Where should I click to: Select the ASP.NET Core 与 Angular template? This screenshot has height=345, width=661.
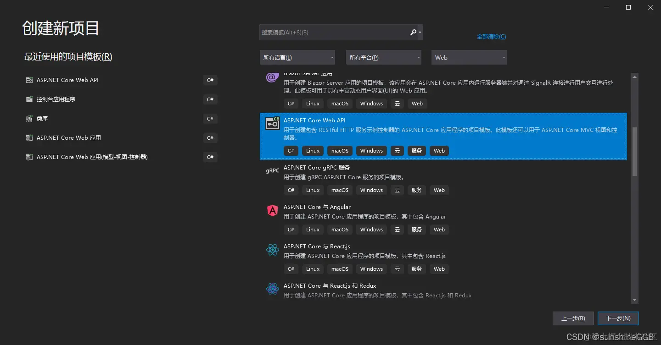pos(443,219)
